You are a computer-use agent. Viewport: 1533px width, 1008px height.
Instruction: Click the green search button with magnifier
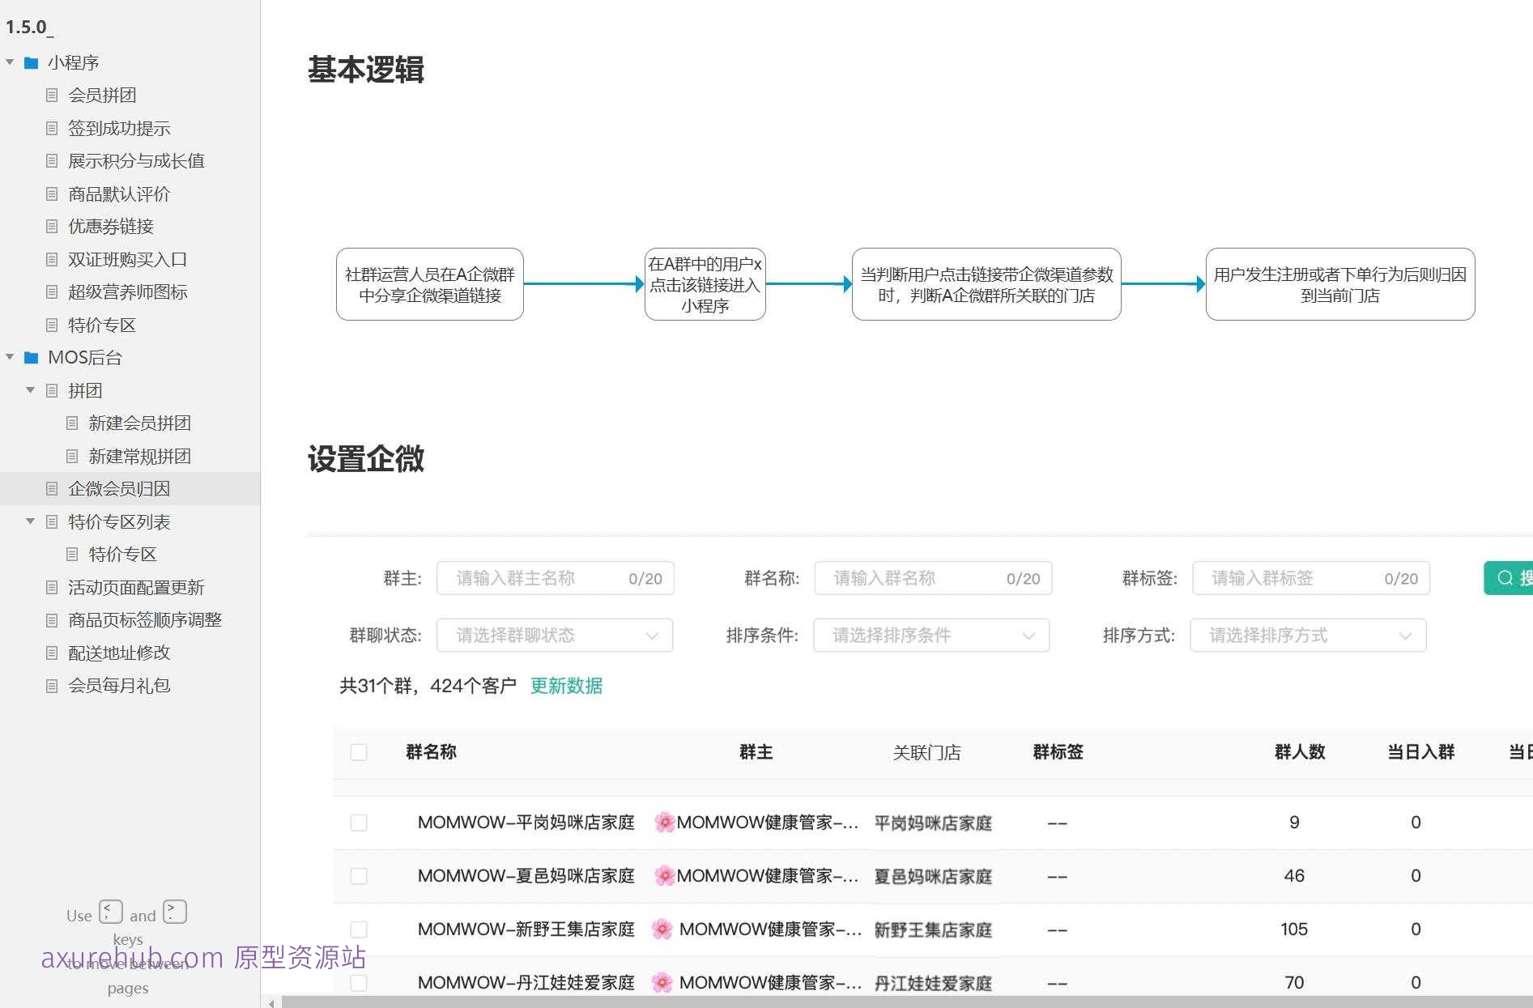point(1507,578)
